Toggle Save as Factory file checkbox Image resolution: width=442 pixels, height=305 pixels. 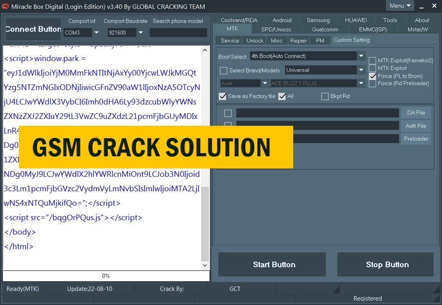(223, 96)
